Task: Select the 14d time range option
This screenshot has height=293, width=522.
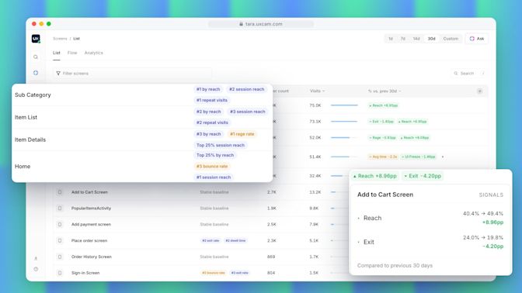Action: (416, 39)
